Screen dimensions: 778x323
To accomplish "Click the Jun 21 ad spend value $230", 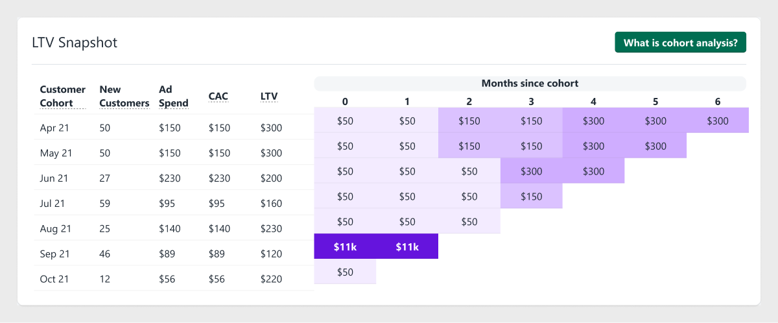I will pyautogui.click(x=169, y=178).
